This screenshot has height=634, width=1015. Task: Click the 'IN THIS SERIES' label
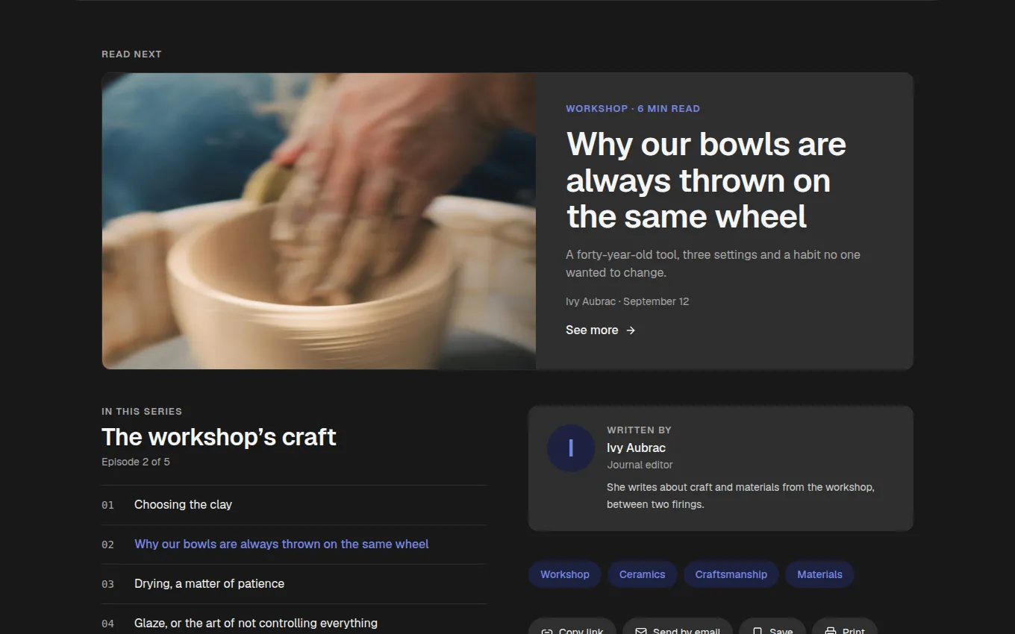click(142, 411)
